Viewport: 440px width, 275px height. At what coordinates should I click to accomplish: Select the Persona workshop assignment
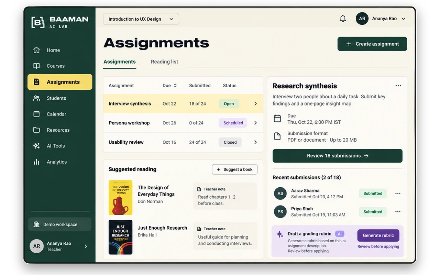129,123
